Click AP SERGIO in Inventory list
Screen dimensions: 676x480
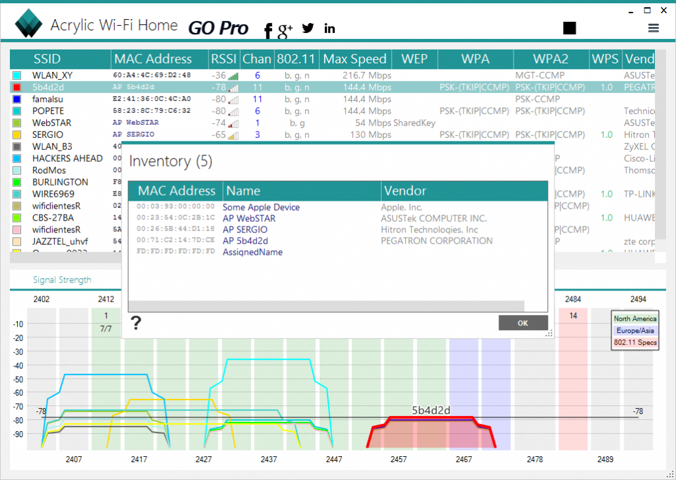pyautogui.click(x=245, y=229)
